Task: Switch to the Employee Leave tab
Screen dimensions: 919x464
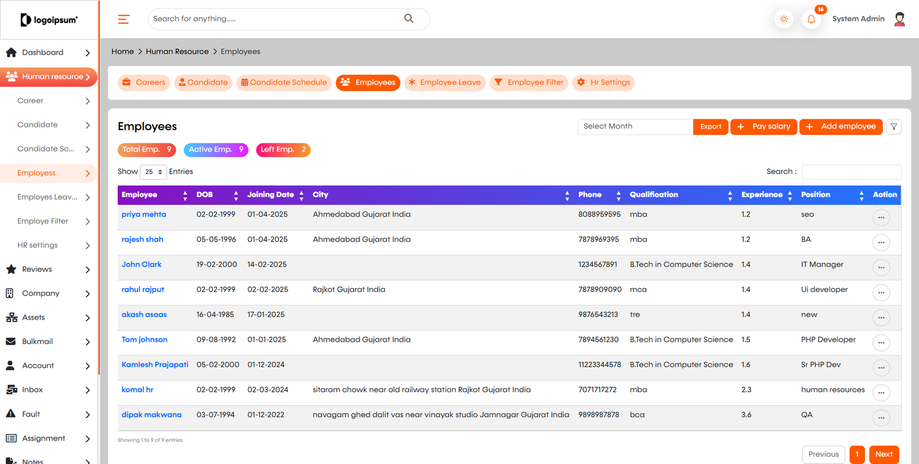Action: point(445,83)
